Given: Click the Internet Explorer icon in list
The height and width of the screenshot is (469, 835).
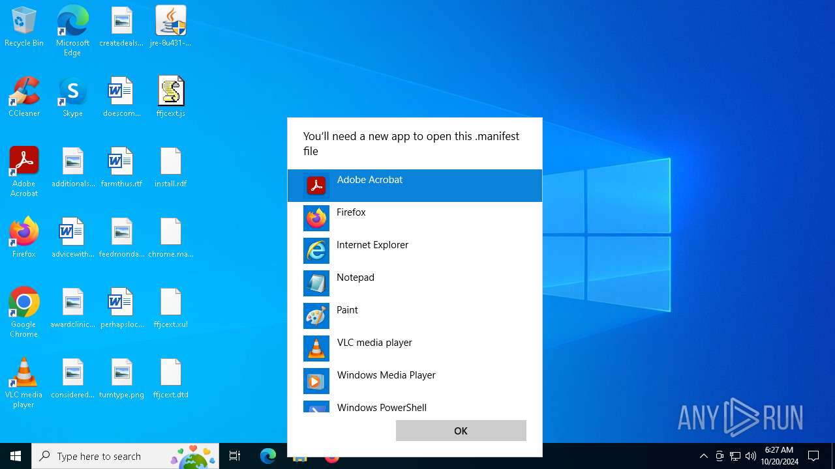Looking at the screenshot, I should point(316,251).
